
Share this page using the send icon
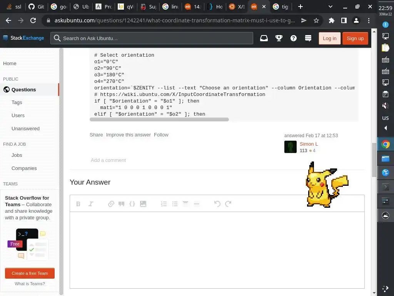pos(304,20)
